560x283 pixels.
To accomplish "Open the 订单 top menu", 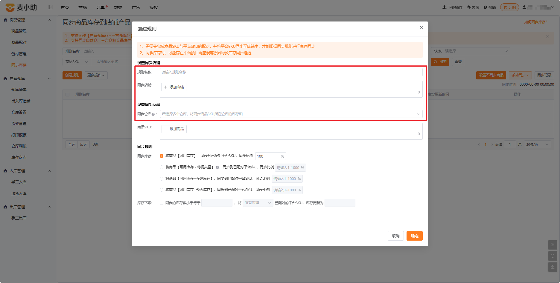I will click(x=101, y=7).
